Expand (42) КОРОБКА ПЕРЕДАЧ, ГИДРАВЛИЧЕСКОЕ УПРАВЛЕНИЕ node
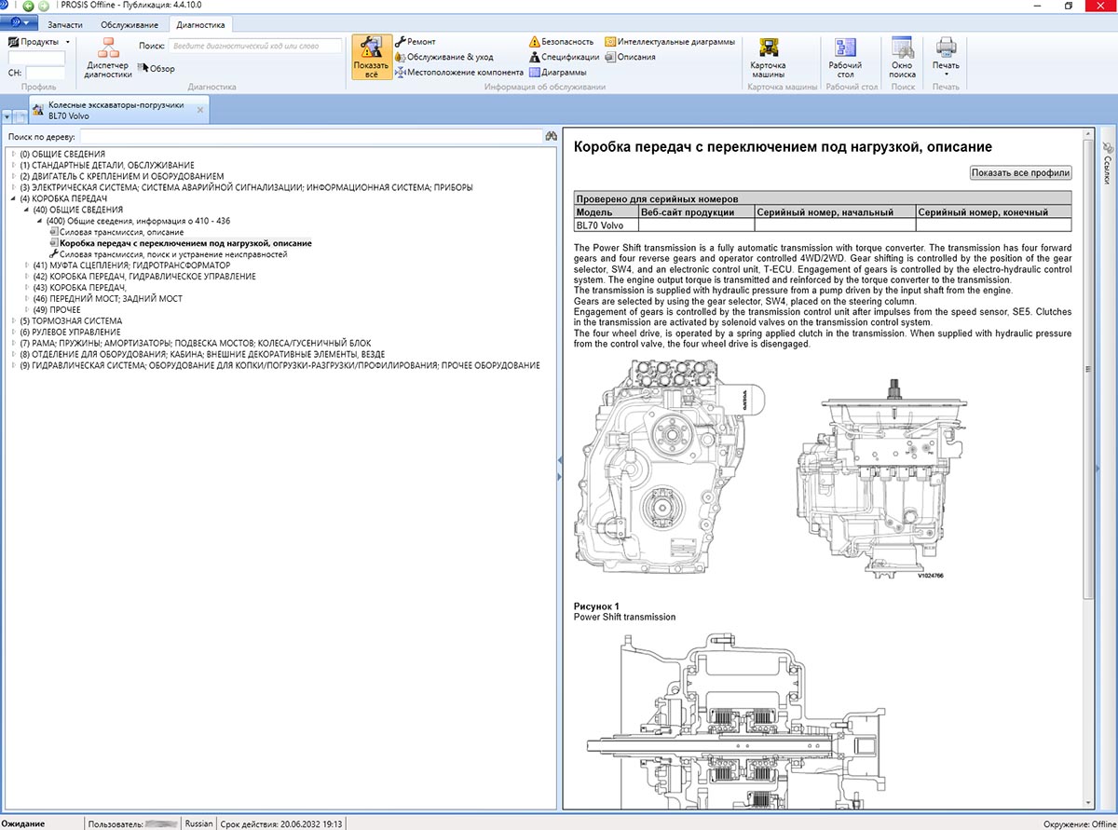This screenshot has height=830, width=1118. pyautogui.click(x=26, y=277)
